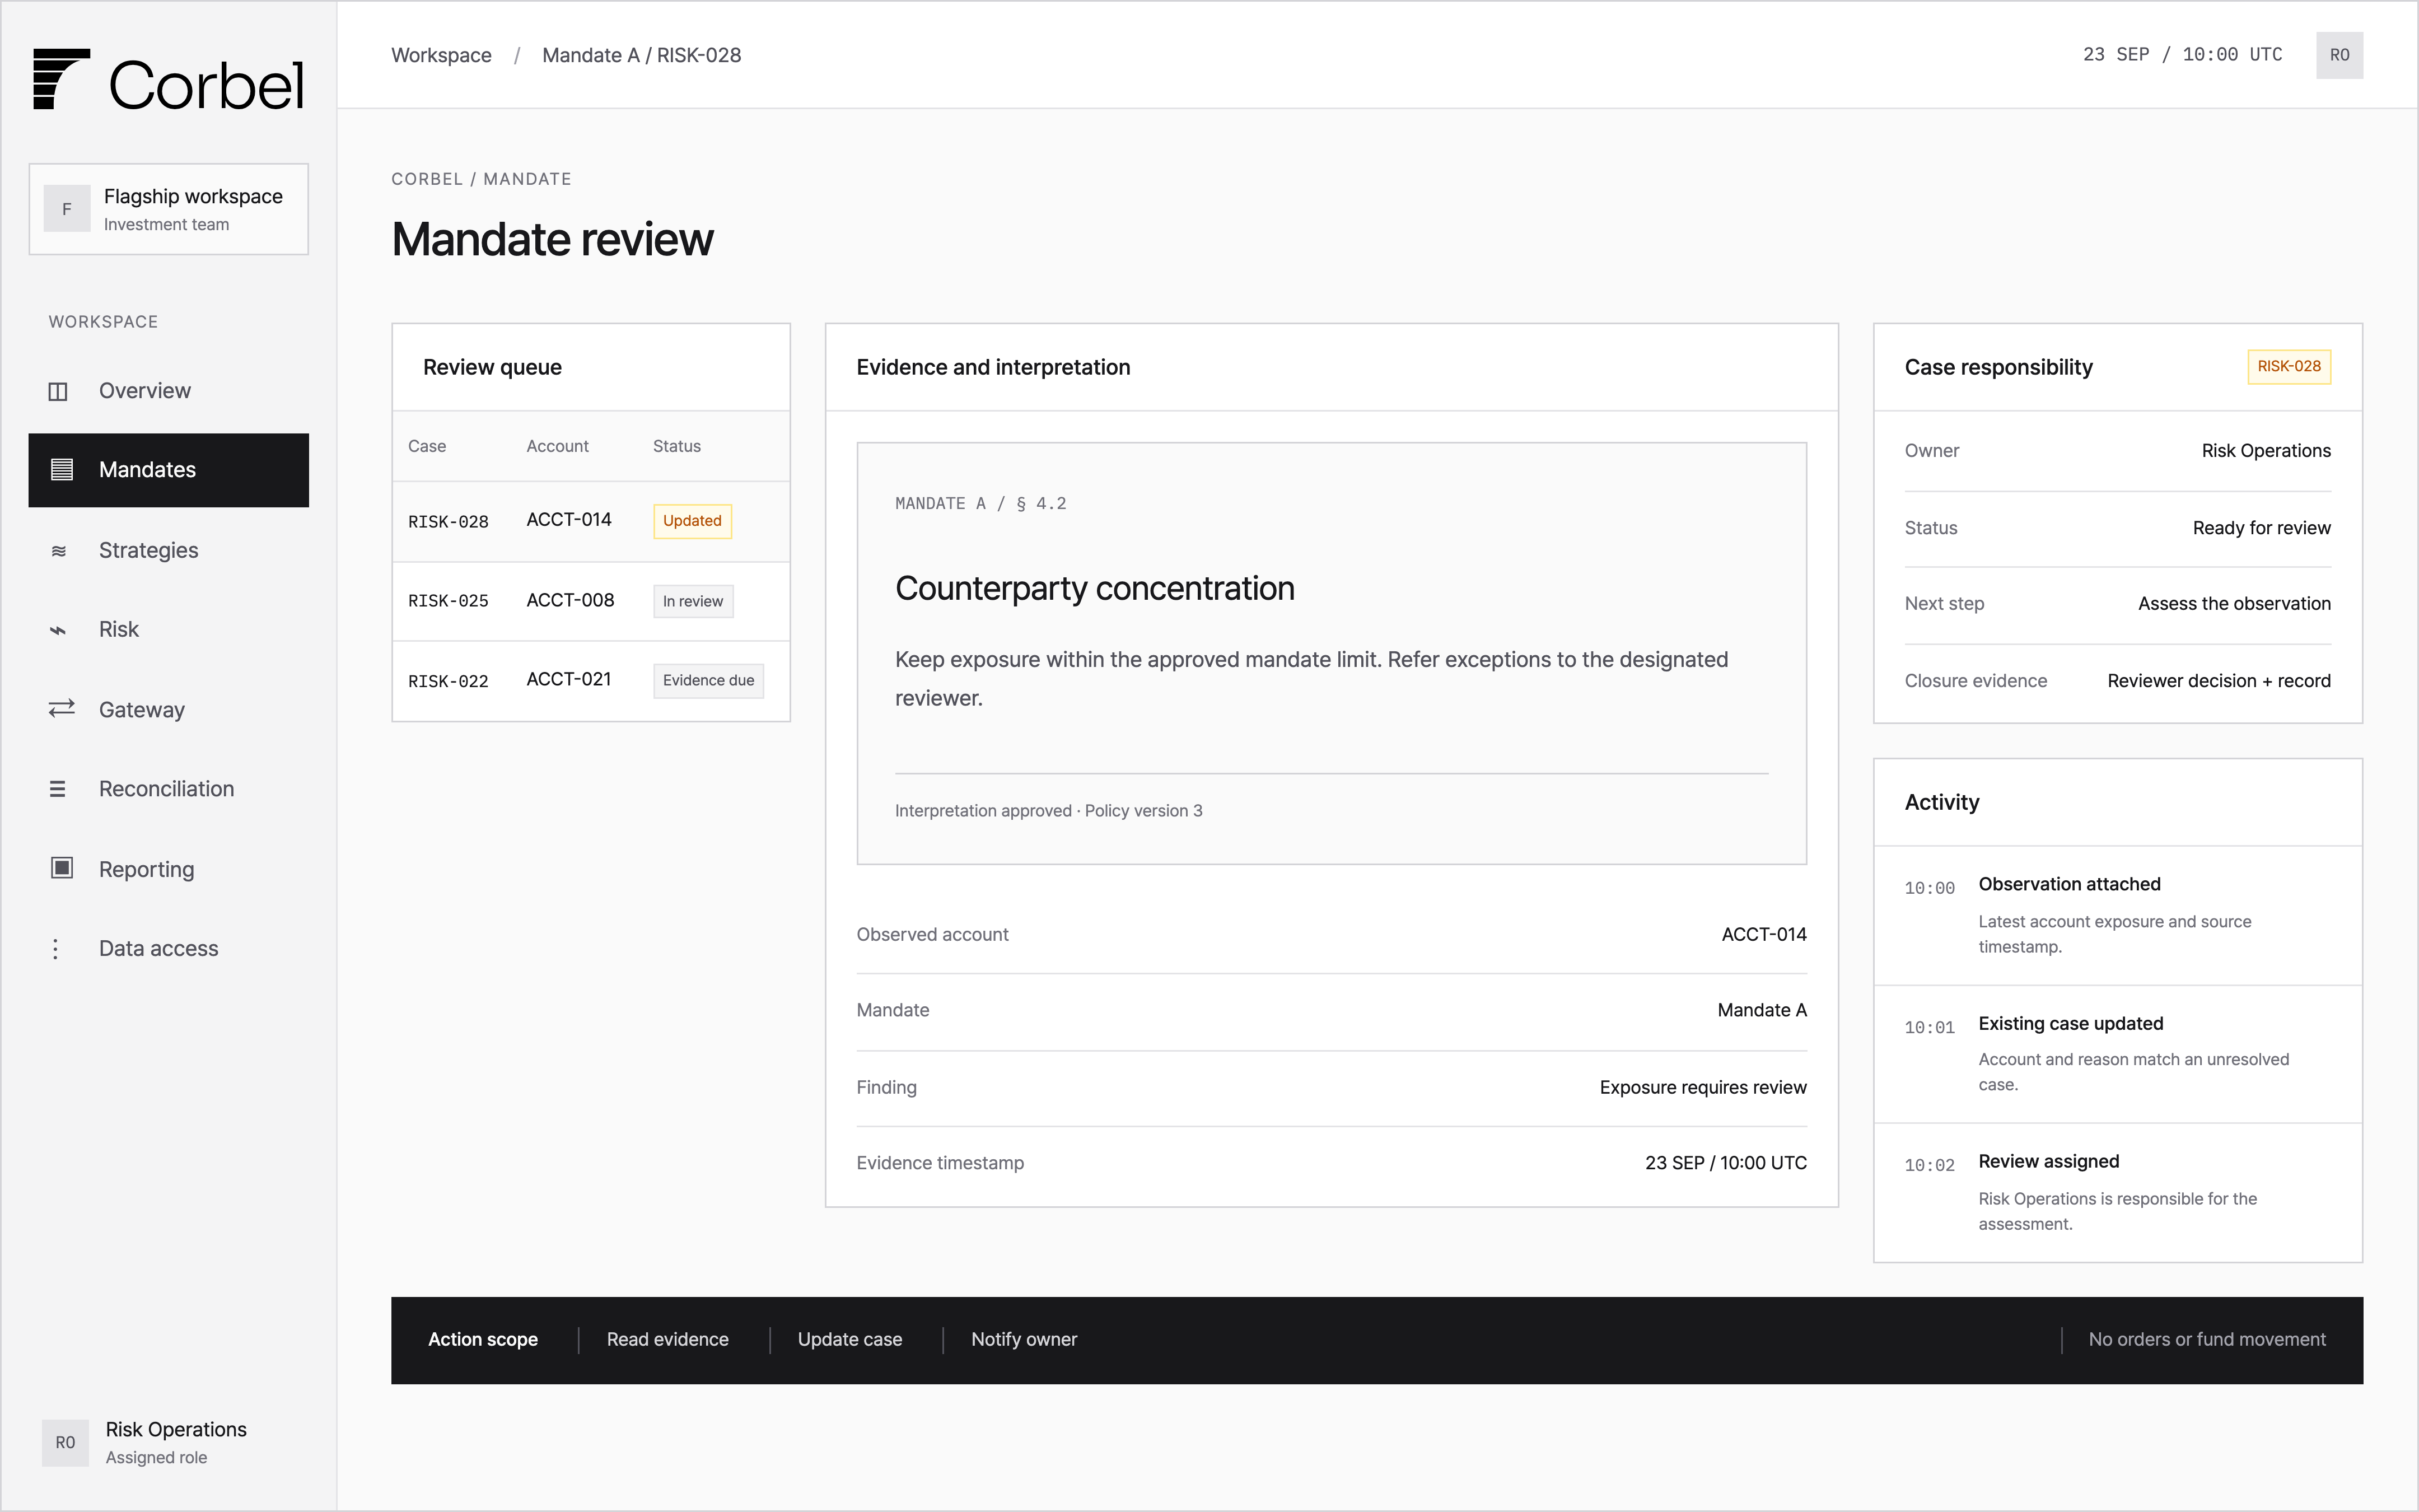The height and width of the screenshot is (1512, 2419).
Task: Click the Mandate A / RISK-028 breadcrumb
Action: (x=642, y=55)
